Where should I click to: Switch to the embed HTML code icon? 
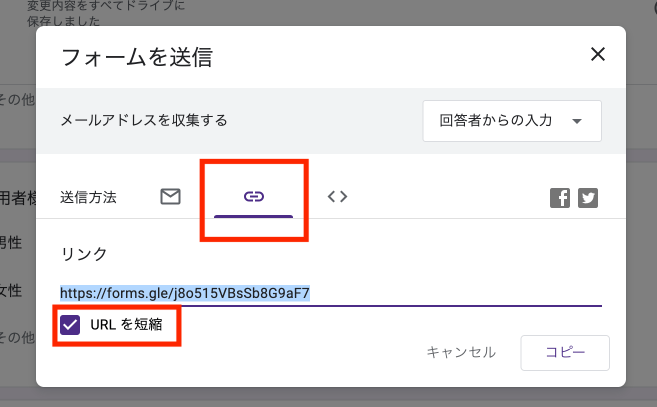[x=337, y=197]
